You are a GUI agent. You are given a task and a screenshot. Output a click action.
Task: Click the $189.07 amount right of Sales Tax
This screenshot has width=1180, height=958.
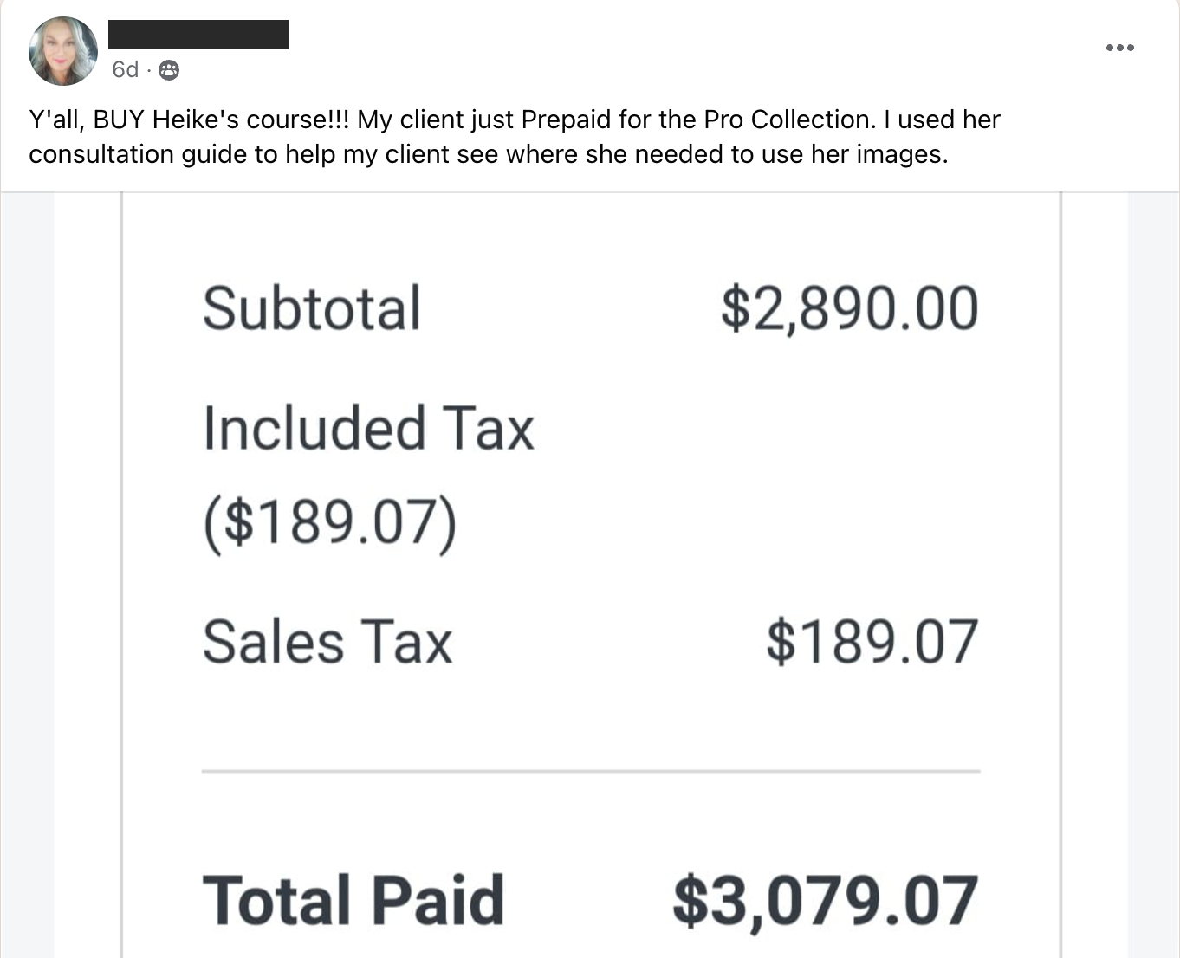(872, 643)
